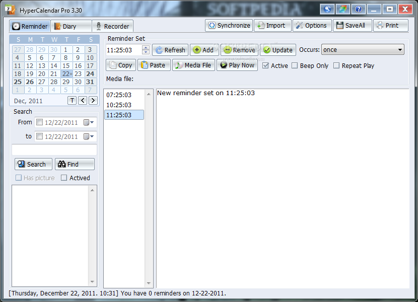The width and height of the screenshot is (418, 302).
Task: Jump to today with T button
Action: [72, 101]
